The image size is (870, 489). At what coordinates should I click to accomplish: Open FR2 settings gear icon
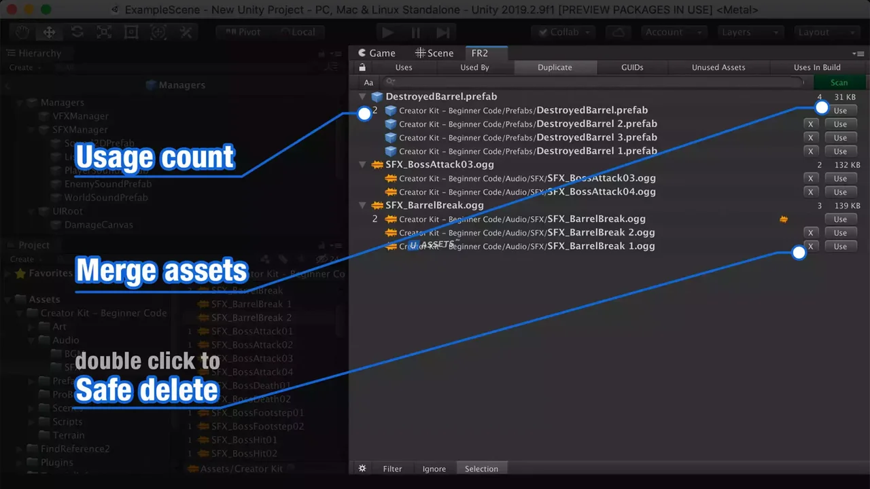click(362, 469)
